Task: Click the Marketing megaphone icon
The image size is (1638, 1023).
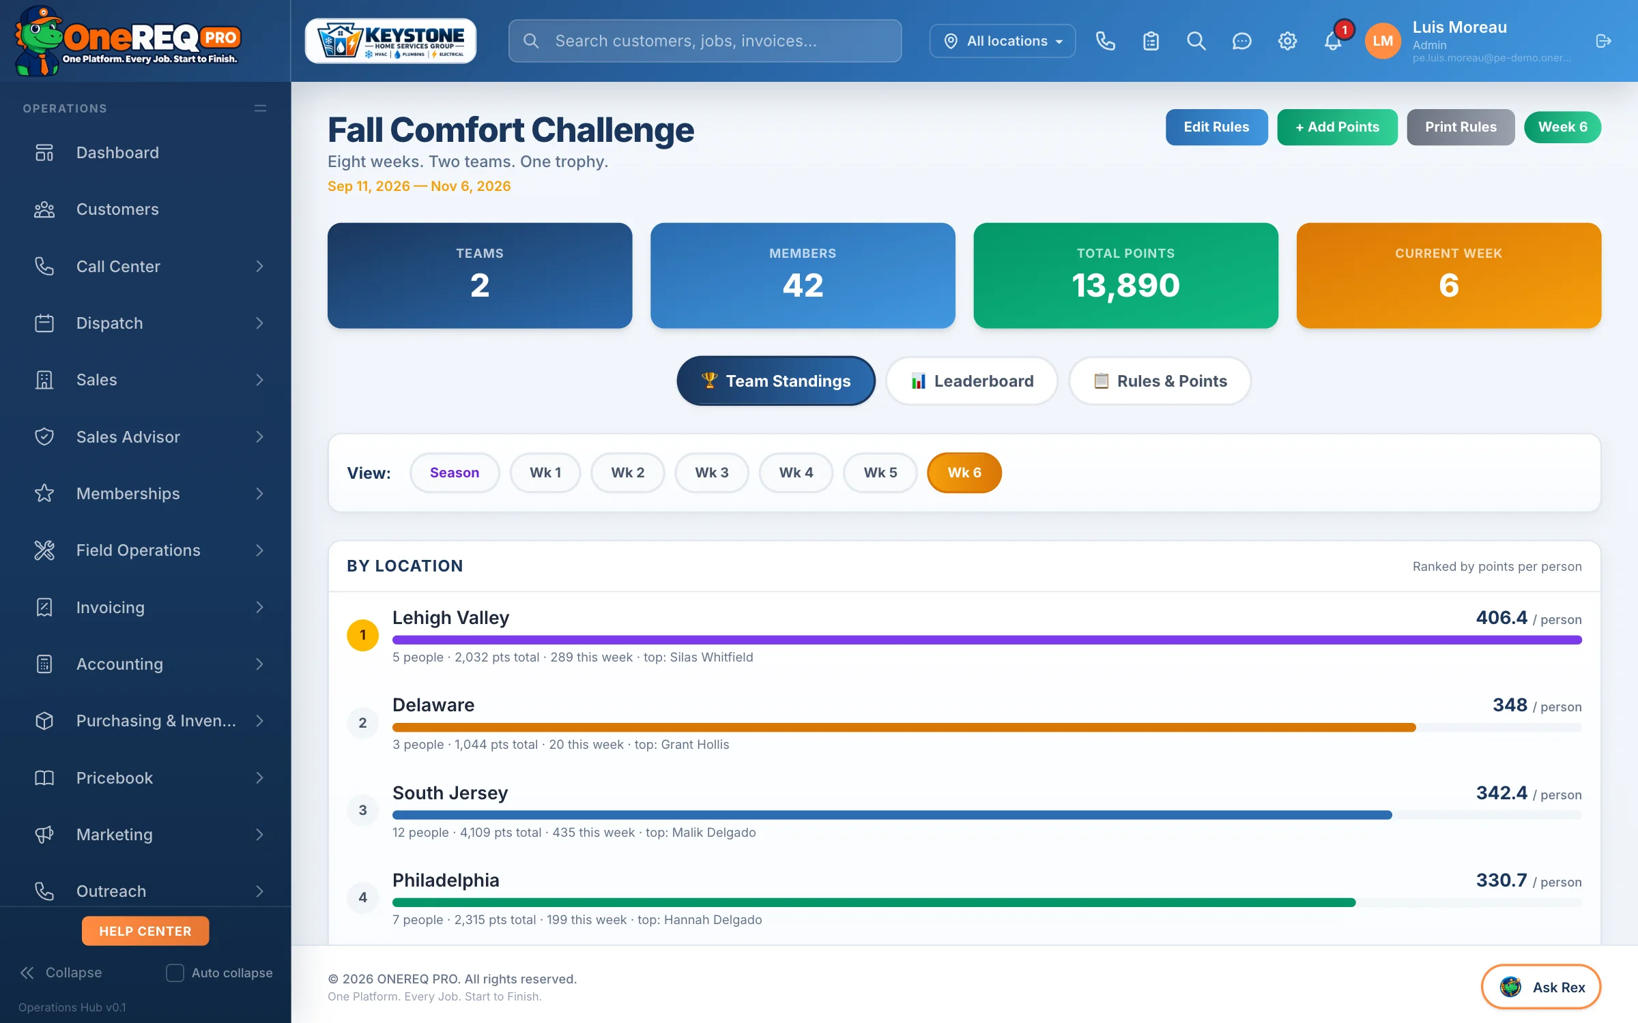Action: (x=44, y=834)
